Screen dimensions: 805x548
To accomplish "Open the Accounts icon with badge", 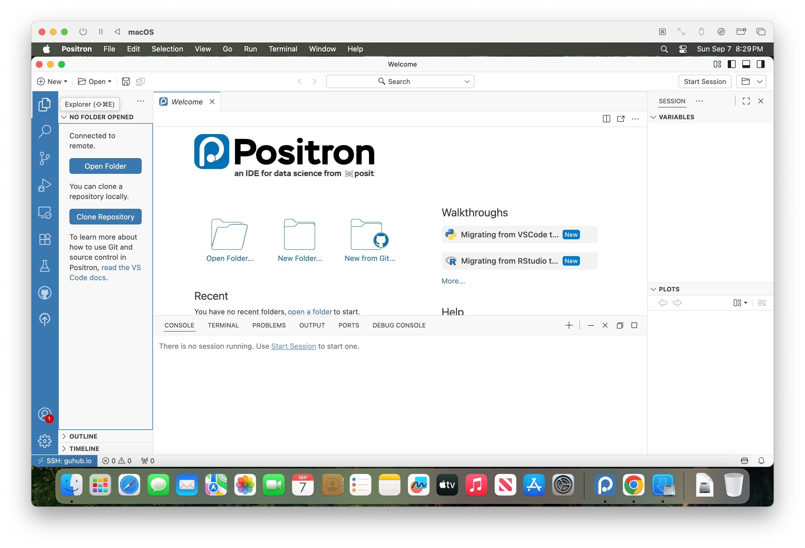I will tap(45, 414).
